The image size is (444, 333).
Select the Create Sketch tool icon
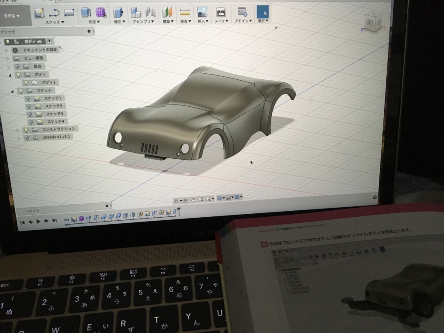pyautogui.click(x=39, y=13)
